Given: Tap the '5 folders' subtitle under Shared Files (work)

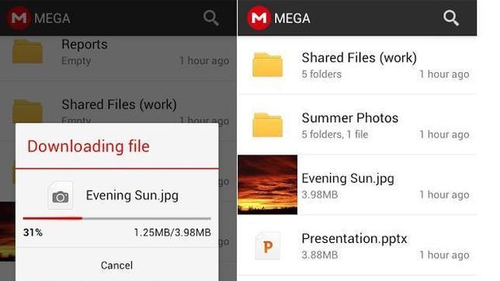Looking at the screenshot, I should (x=321, y=75).
